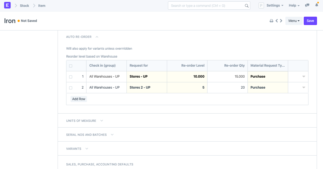Click Add Row button
The width and height of the screenshot is (323, 169).
[79, 99]
